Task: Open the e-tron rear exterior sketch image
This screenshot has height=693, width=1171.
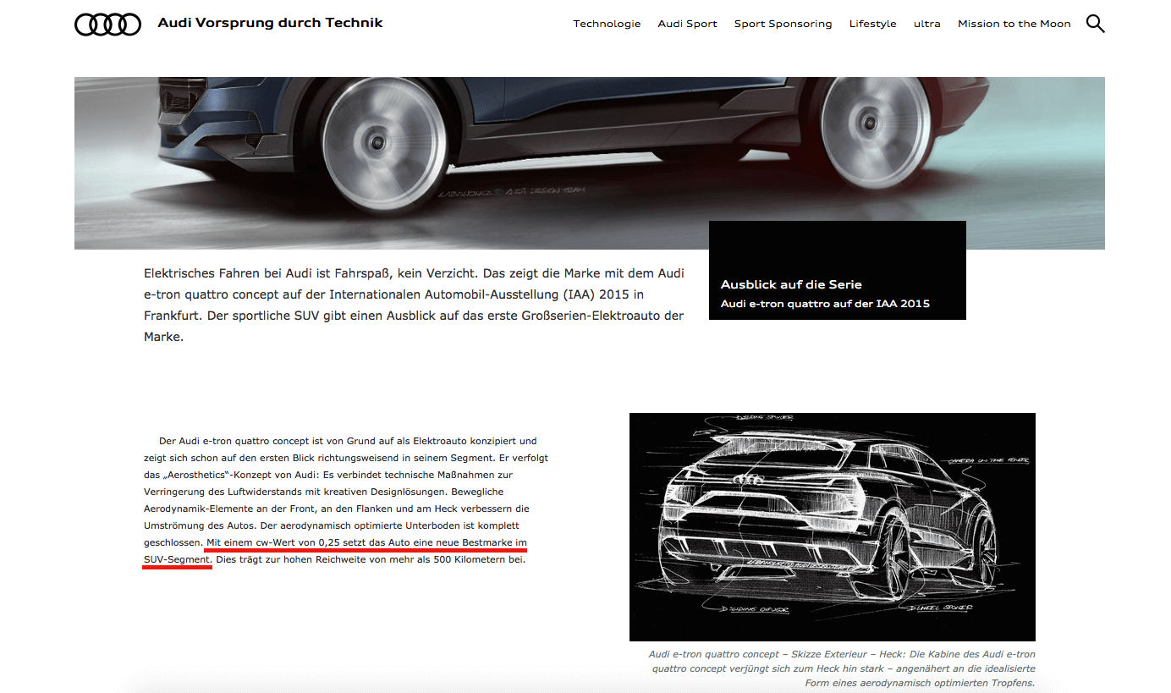Action: point(832,526)
